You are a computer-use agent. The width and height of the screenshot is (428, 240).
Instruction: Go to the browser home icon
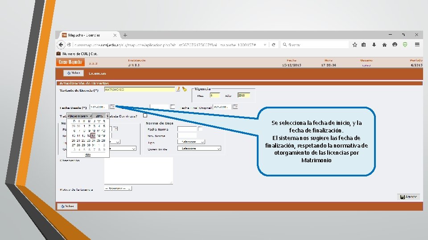coord(384,44)
